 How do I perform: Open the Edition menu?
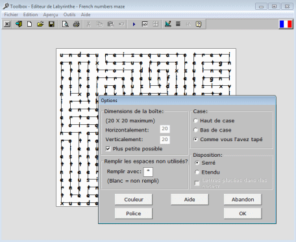[31, 14]
